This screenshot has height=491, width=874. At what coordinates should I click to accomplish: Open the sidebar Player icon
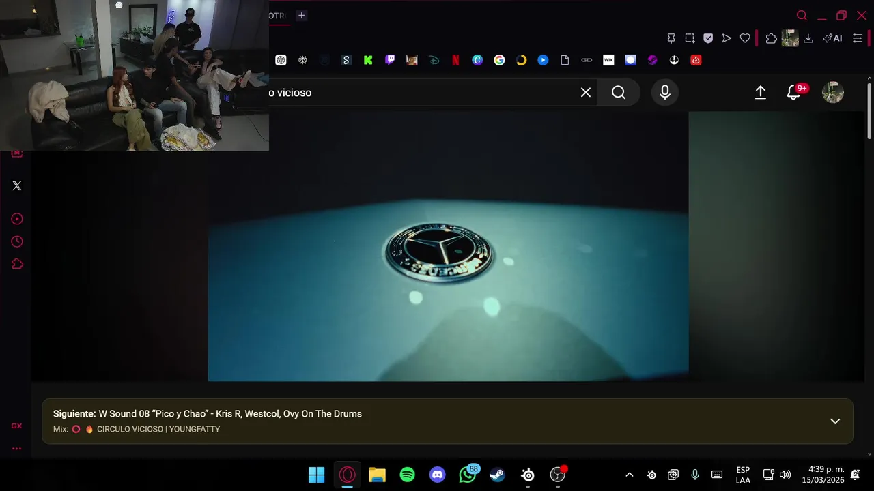[17, 219]
